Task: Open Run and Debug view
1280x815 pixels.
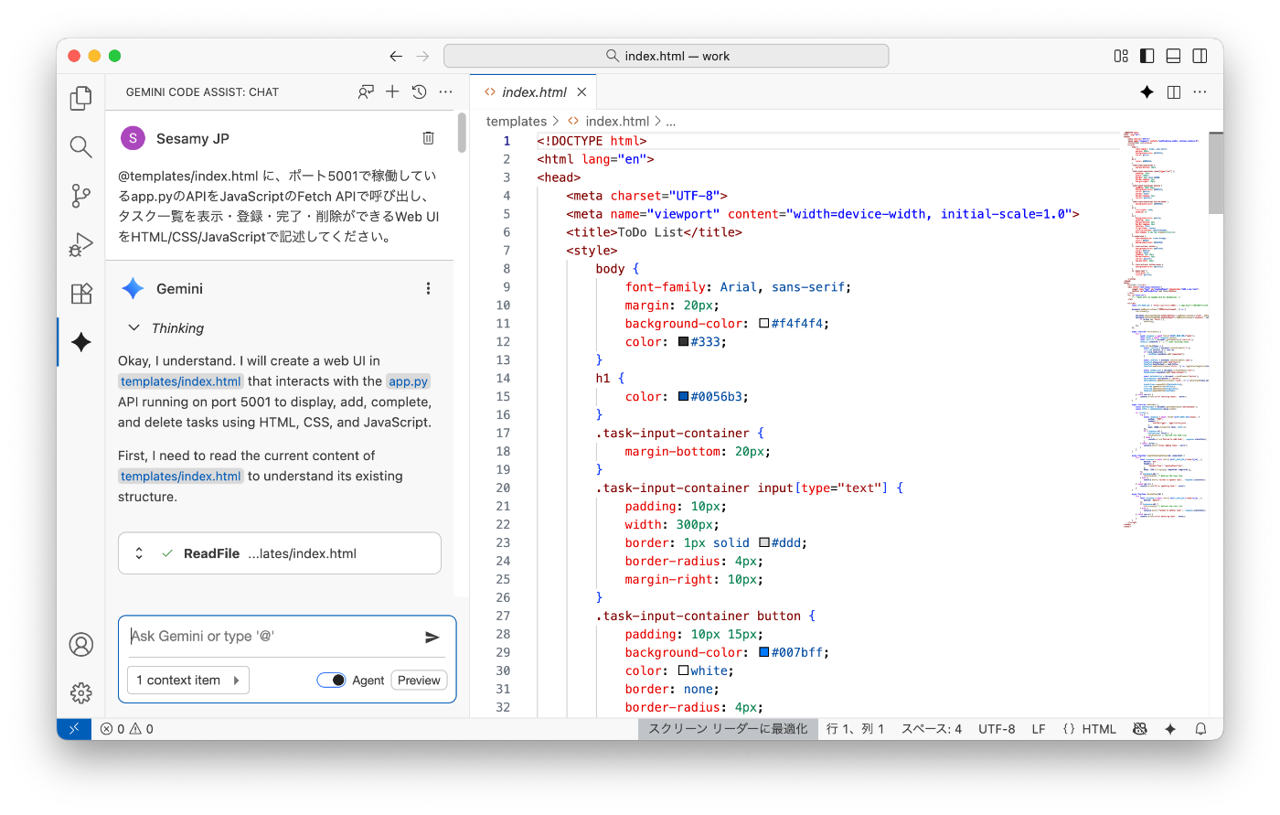Action: tap(80, 244)
